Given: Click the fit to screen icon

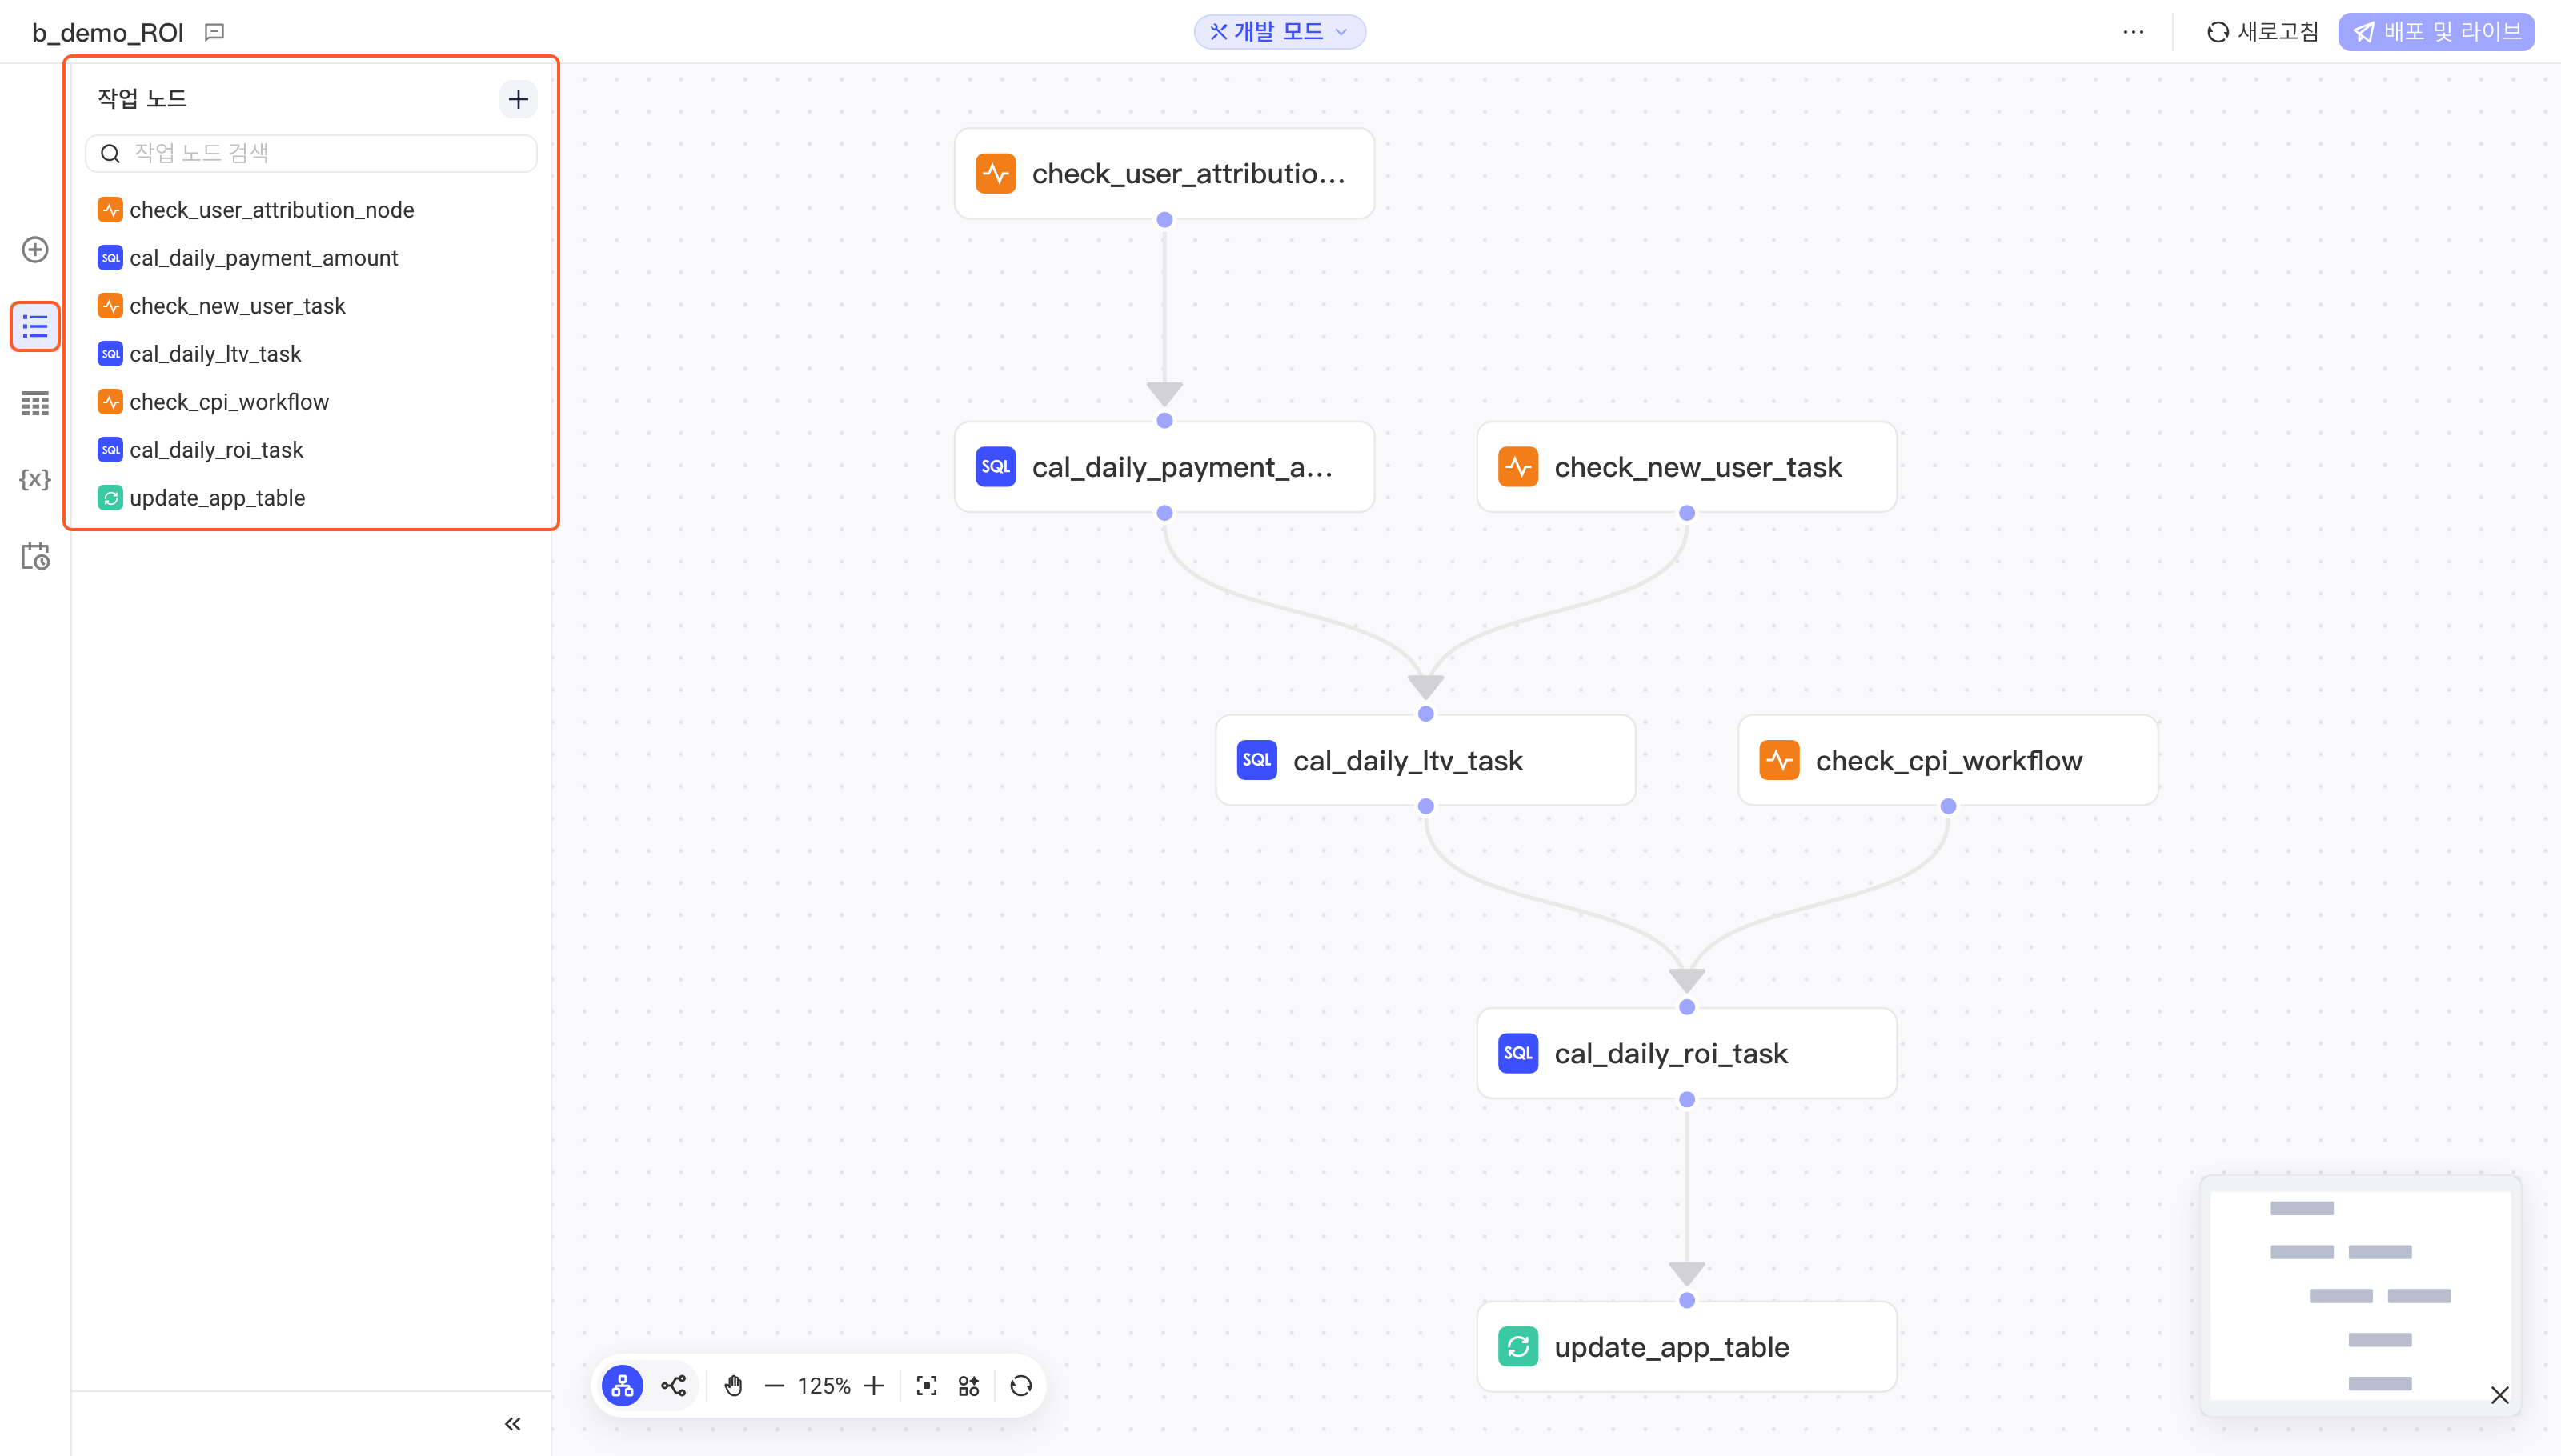Looking at the screenshot, I should click(927, 1386).
